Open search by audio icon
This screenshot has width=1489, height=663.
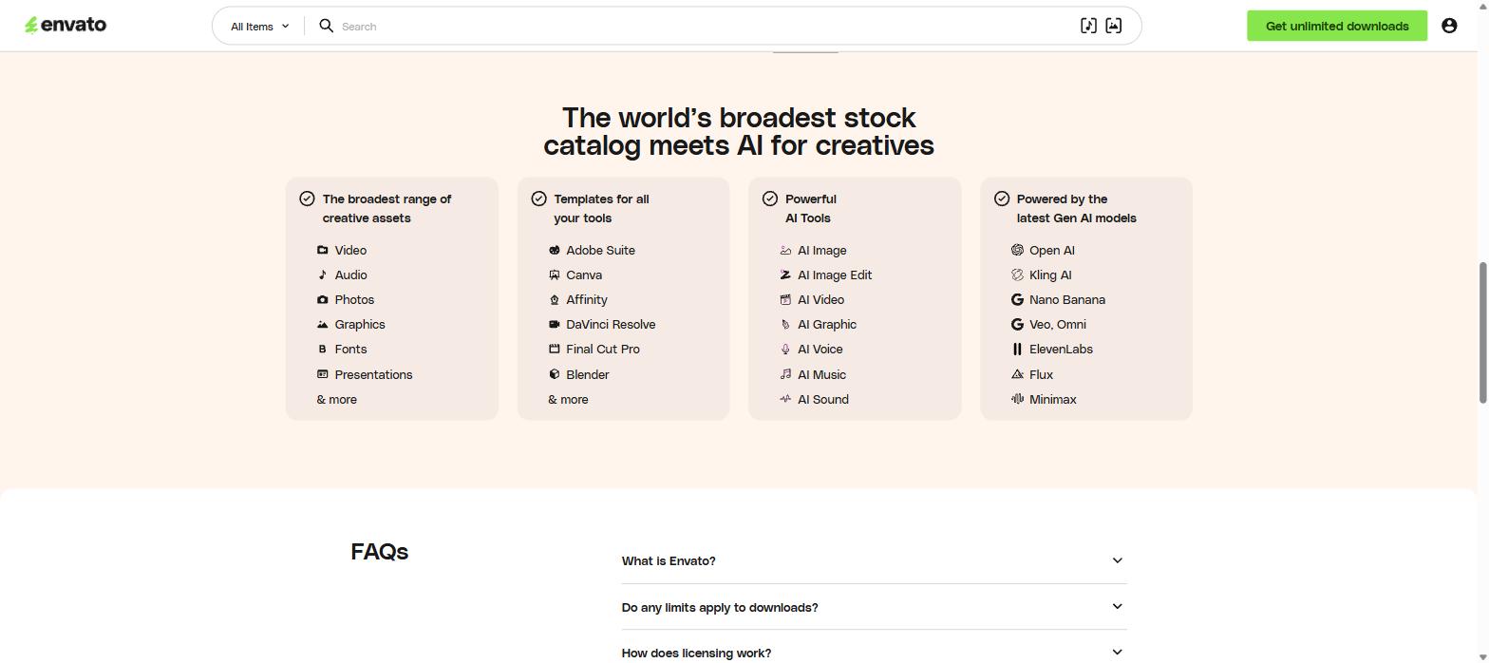pyautogui.click(x=1088, y=26)
